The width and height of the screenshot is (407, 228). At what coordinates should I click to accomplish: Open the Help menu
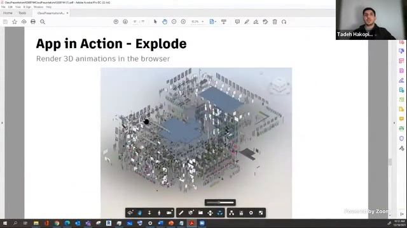48,7
